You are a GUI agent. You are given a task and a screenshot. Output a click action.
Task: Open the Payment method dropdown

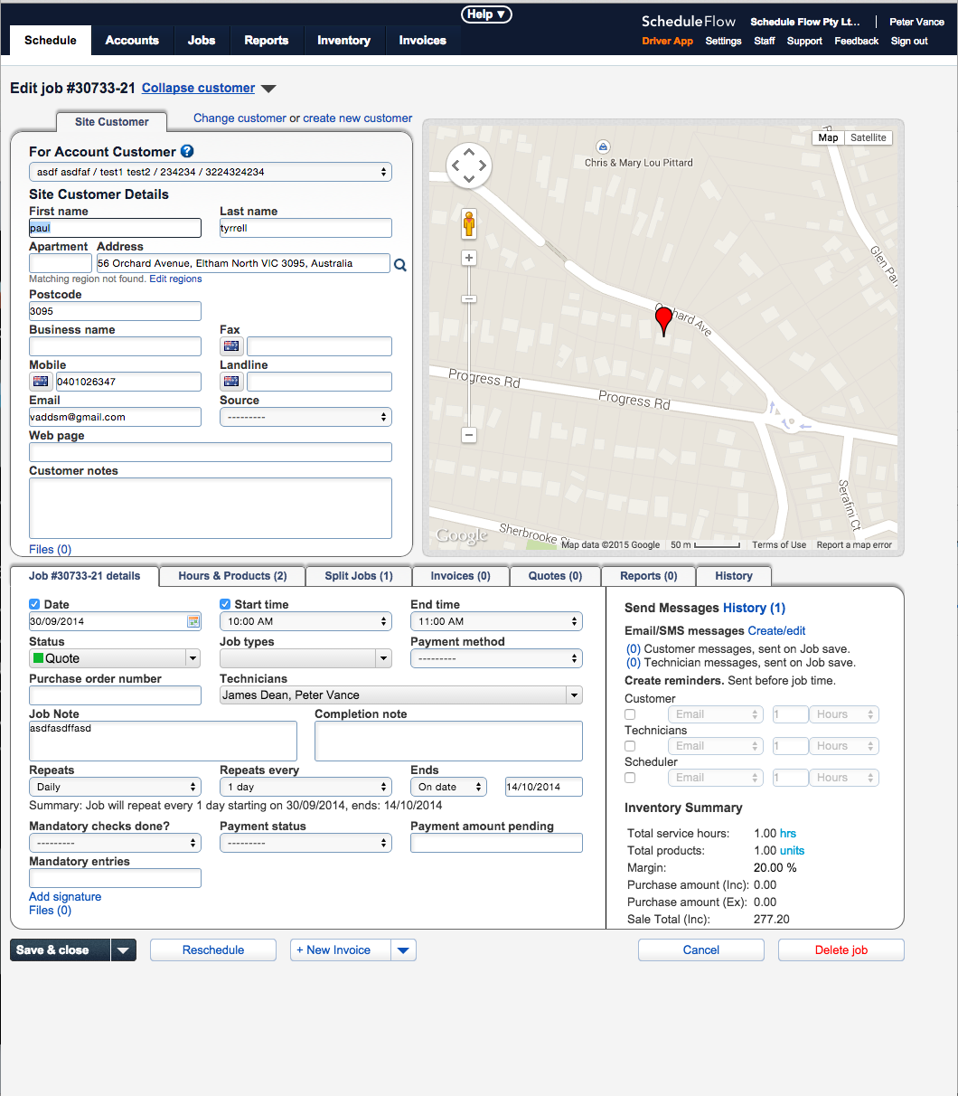click(x=496, y=658)
